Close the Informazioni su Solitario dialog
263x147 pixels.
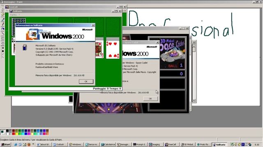point(93,25)
